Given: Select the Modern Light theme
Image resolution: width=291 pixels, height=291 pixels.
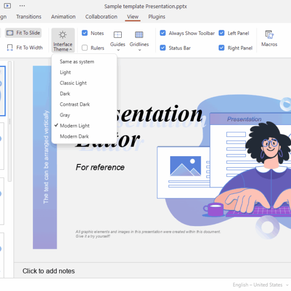Looking at the screenshot, I should pos(84,126).
